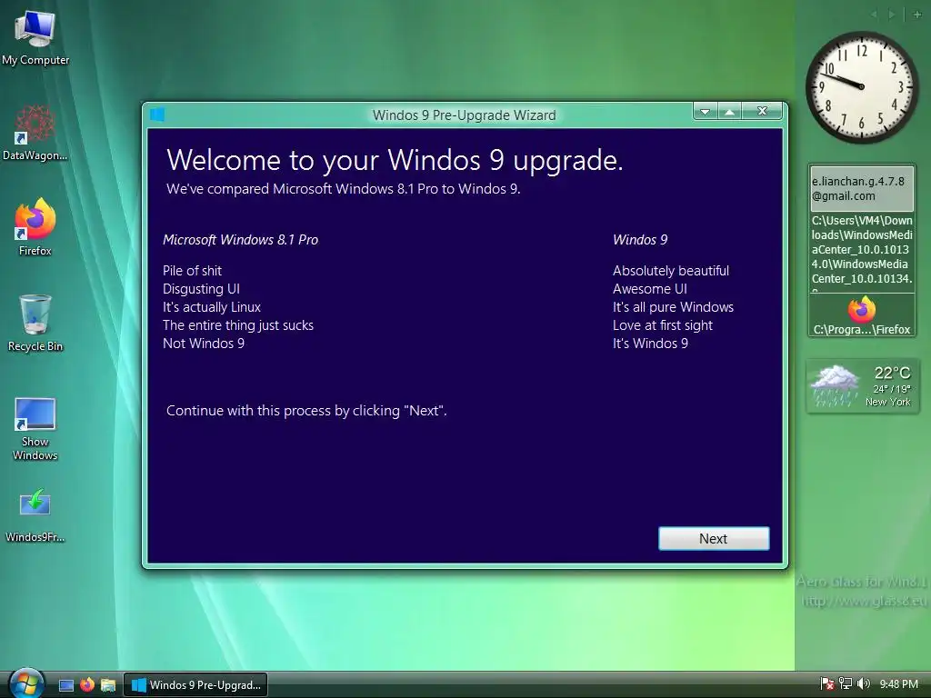Screen dimensions: 931x698
Task: Click the Action Center flag tray icon
Action: [x=827, y=684]
